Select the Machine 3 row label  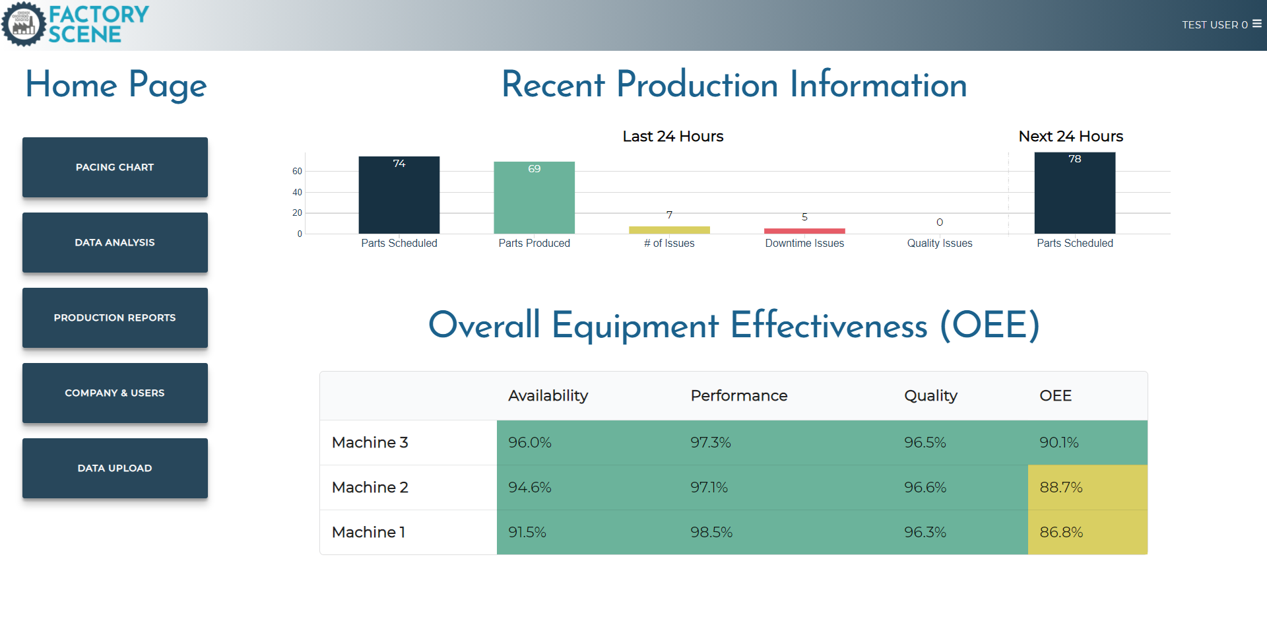(370, 442)
